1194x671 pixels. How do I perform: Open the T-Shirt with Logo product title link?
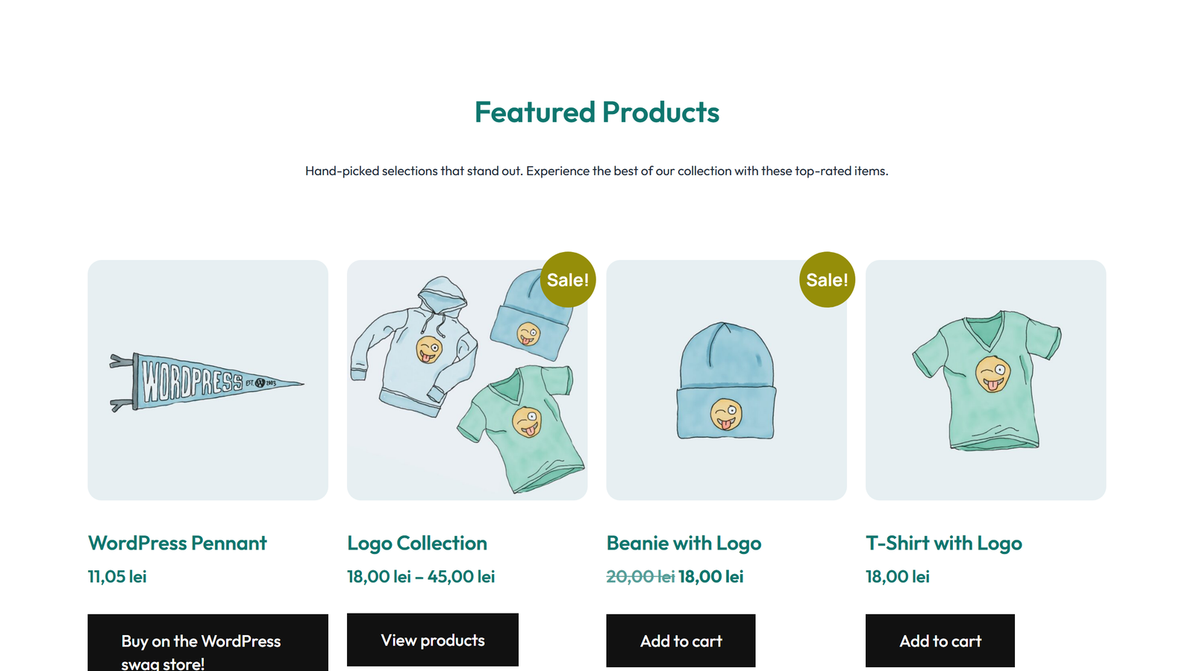[943, 543]
